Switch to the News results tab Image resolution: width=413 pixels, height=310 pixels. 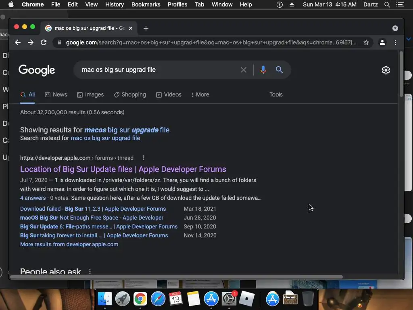pos(56,94)
